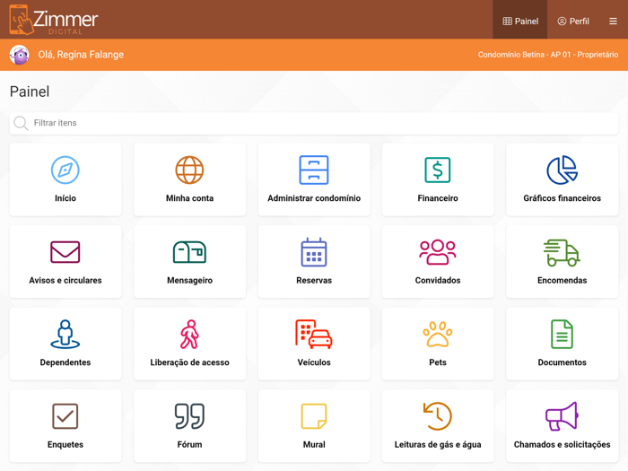Click the Encomendas label

click(x=562, y=280)
